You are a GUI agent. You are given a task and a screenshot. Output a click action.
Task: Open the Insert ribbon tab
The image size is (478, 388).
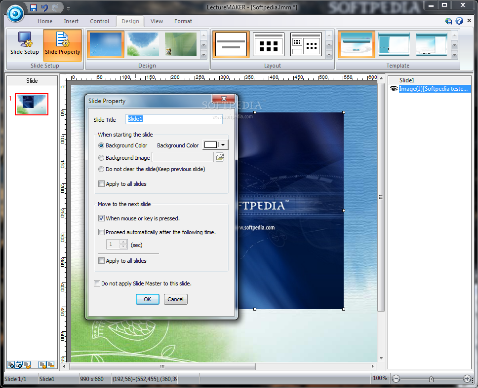coord(71,21)
